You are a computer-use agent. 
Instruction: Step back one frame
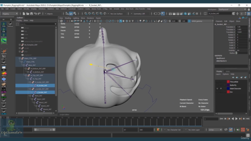tap(225, 119)
